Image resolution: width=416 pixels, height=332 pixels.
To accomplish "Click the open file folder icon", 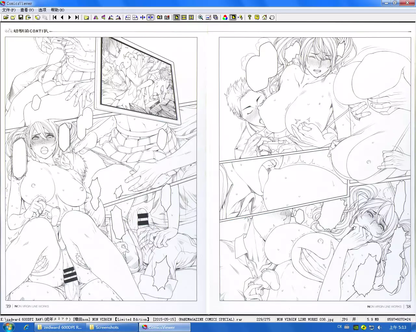I will (6, 18).
